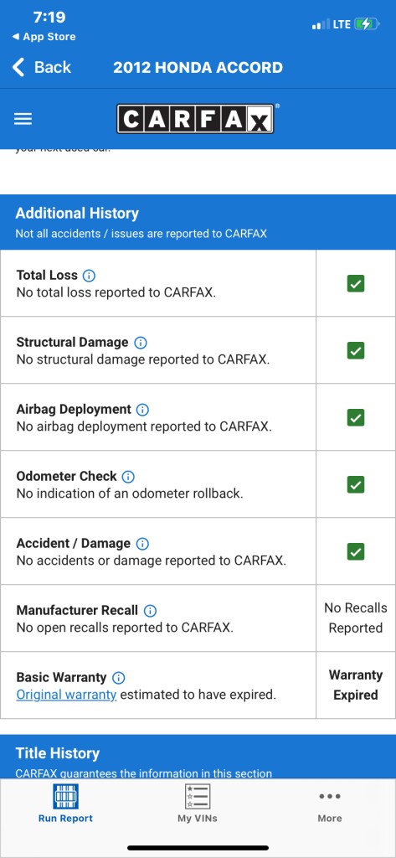
Task: Tap the Basic Warranty info icon
Action: 118,677
